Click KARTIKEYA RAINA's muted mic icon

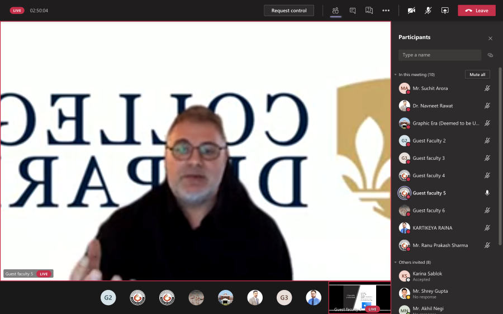[487, 228]
